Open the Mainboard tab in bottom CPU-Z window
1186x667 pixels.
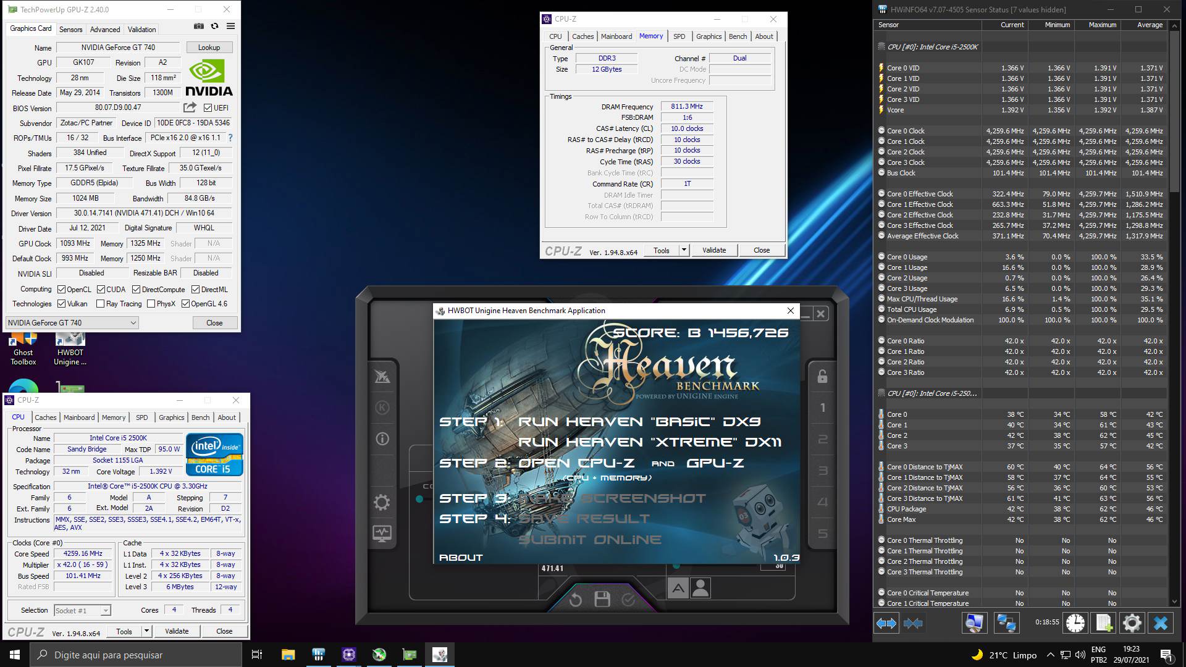click(79, 417)
